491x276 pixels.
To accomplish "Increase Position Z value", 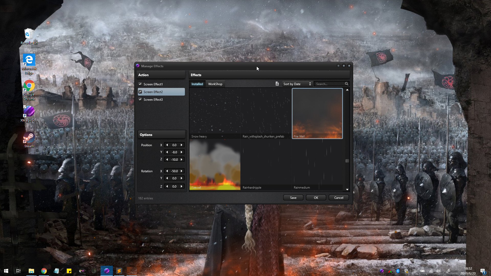I will (x=182, y=159).
